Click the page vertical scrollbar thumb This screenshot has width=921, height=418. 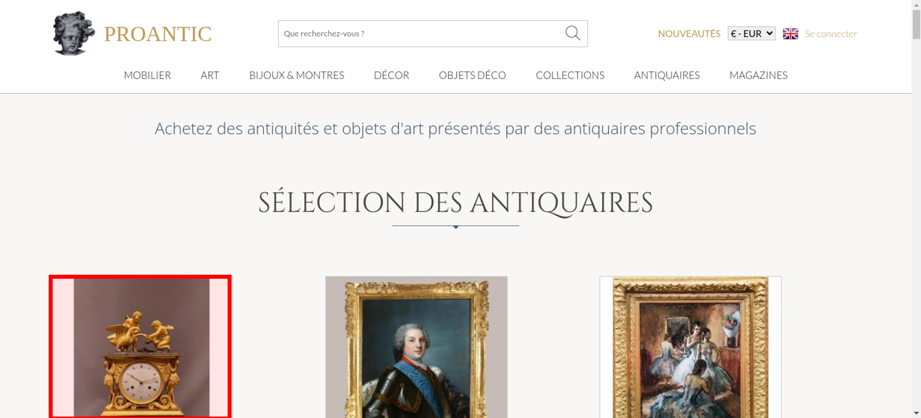916,24
